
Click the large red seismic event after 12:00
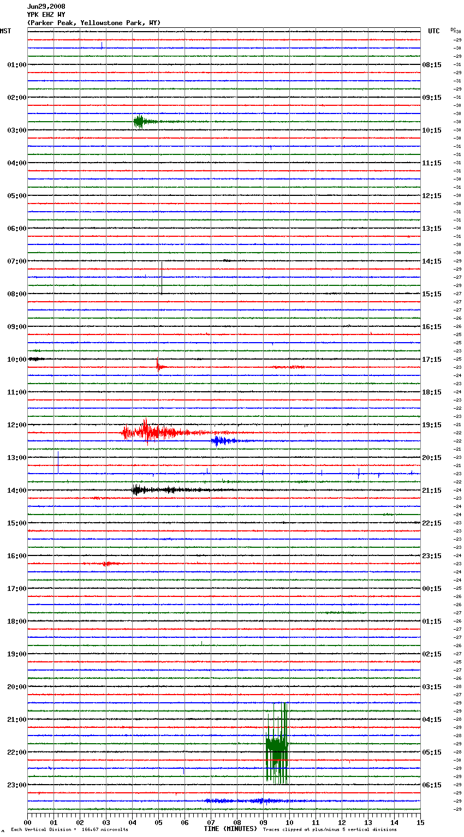(x=158, y=433)
